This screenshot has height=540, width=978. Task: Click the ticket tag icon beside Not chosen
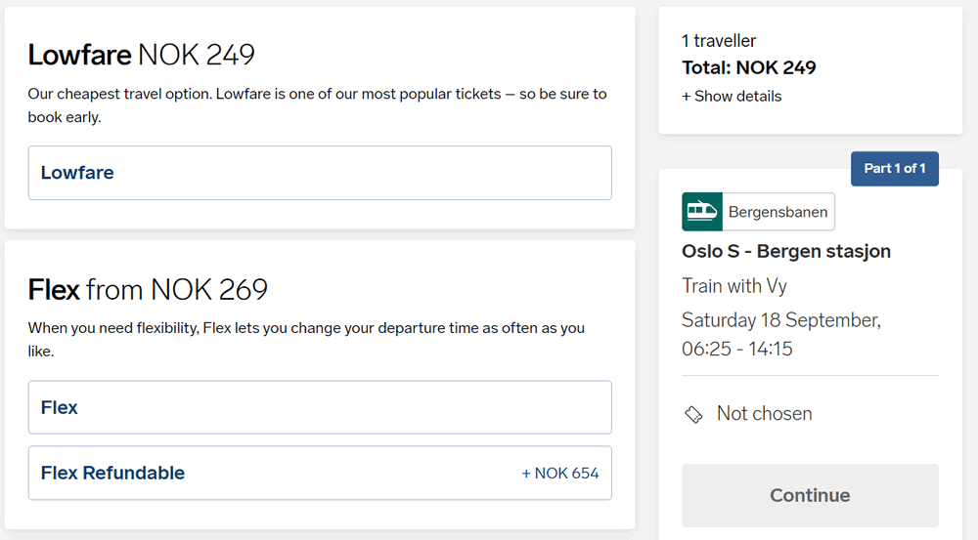point(693,414)
